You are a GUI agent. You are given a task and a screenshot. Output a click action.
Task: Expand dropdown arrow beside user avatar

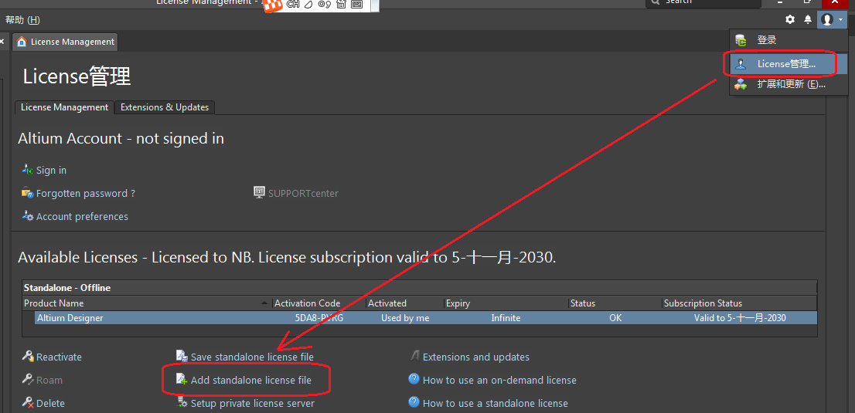[841, 20]
